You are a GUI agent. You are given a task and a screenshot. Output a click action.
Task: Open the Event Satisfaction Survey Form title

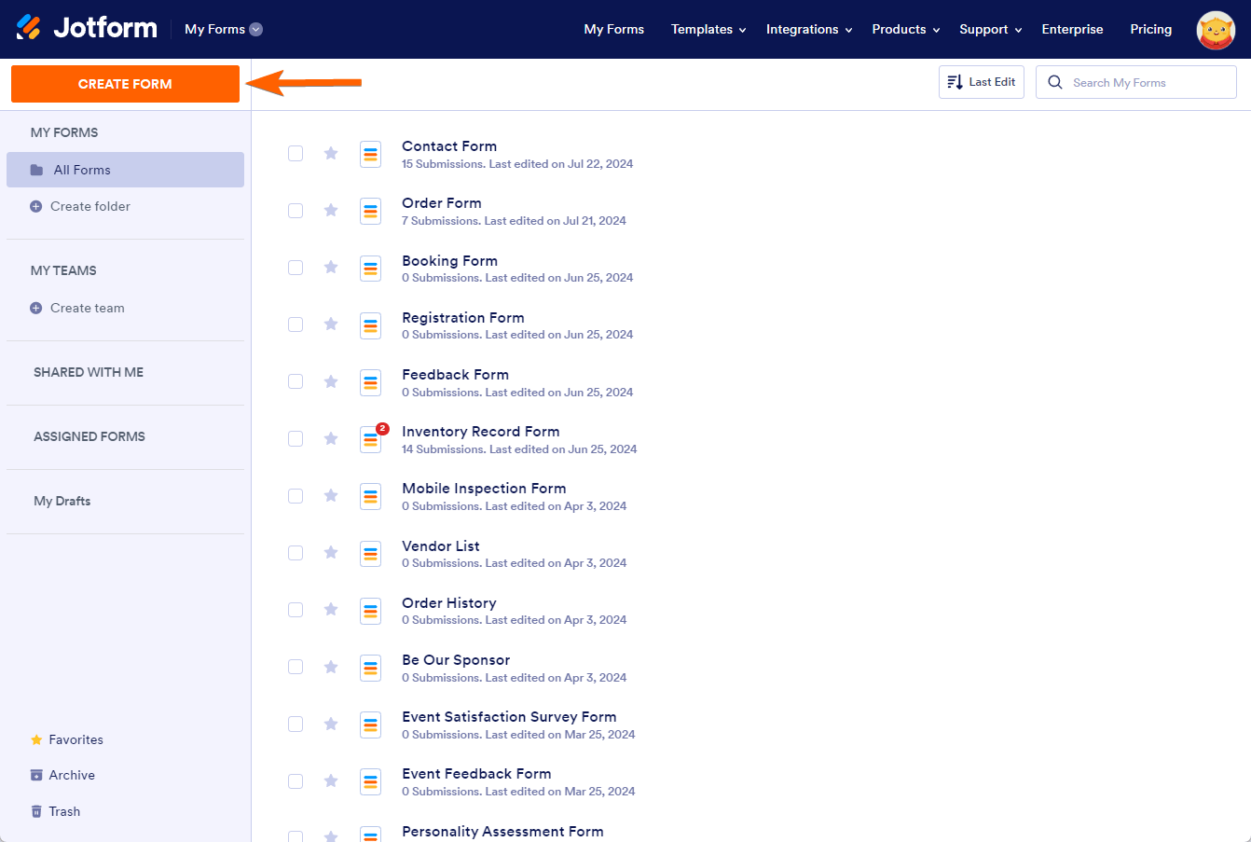point(509,716)
